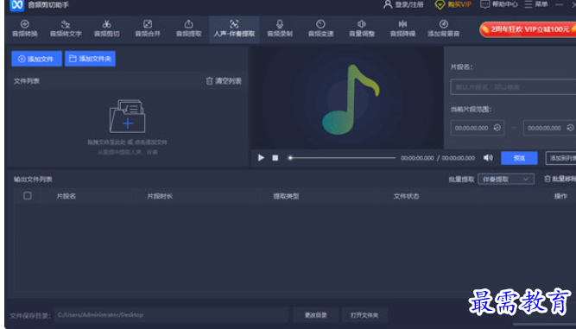Toggle the select-all checkbox in output list
This screenshot has height=329, width=576.
[27, 196]
